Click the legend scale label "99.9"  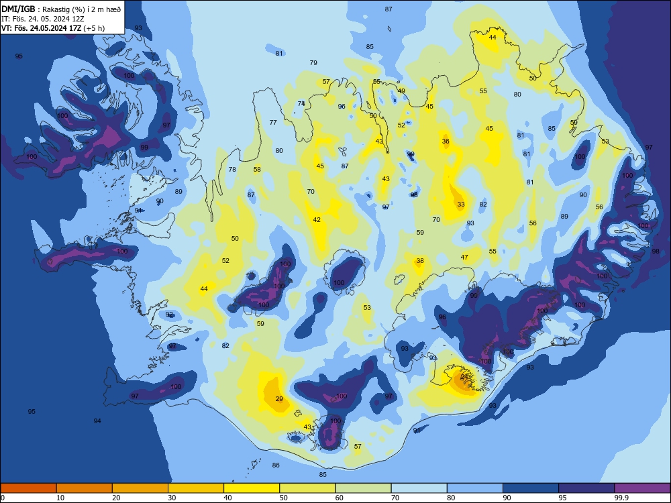point(621,498)
